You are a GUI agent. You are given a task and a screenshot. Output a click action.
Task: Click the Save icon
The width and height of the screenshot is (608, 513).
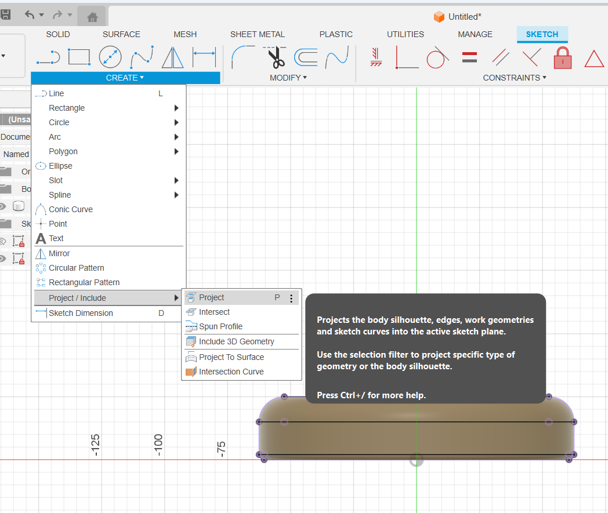click(x=5, y=15)
